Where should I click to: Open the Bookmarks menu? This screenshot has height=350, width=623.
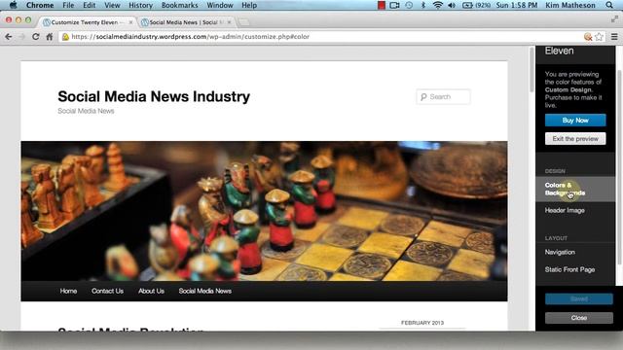179,5
